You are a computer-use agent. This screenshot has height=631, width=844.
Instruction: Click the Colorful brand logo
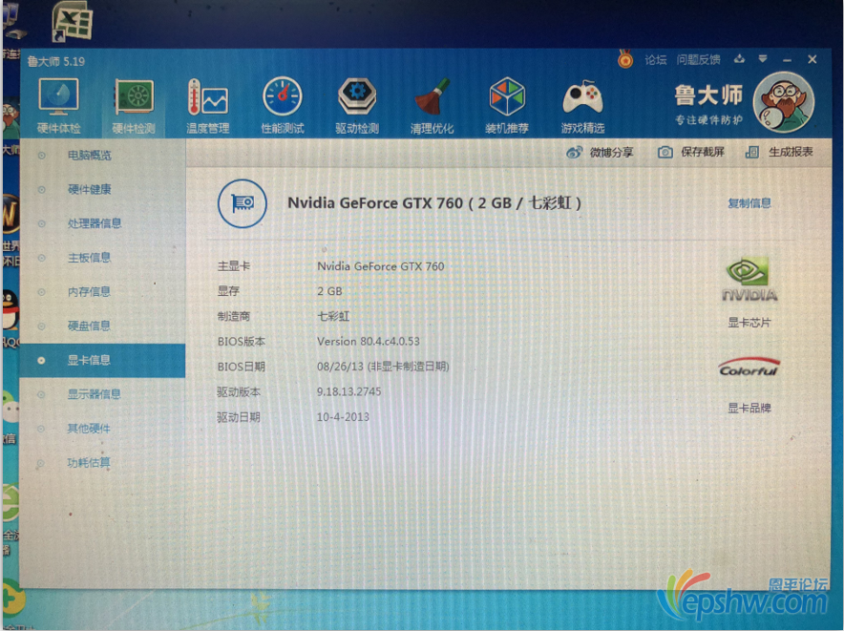(x=749, y=368)
